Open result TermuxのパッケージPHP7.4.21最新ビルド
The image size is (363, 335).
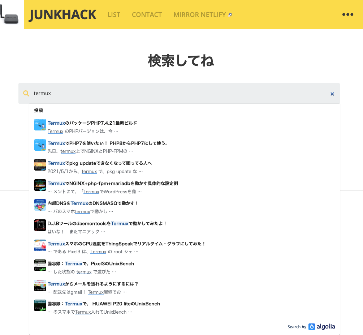point(92,123)
